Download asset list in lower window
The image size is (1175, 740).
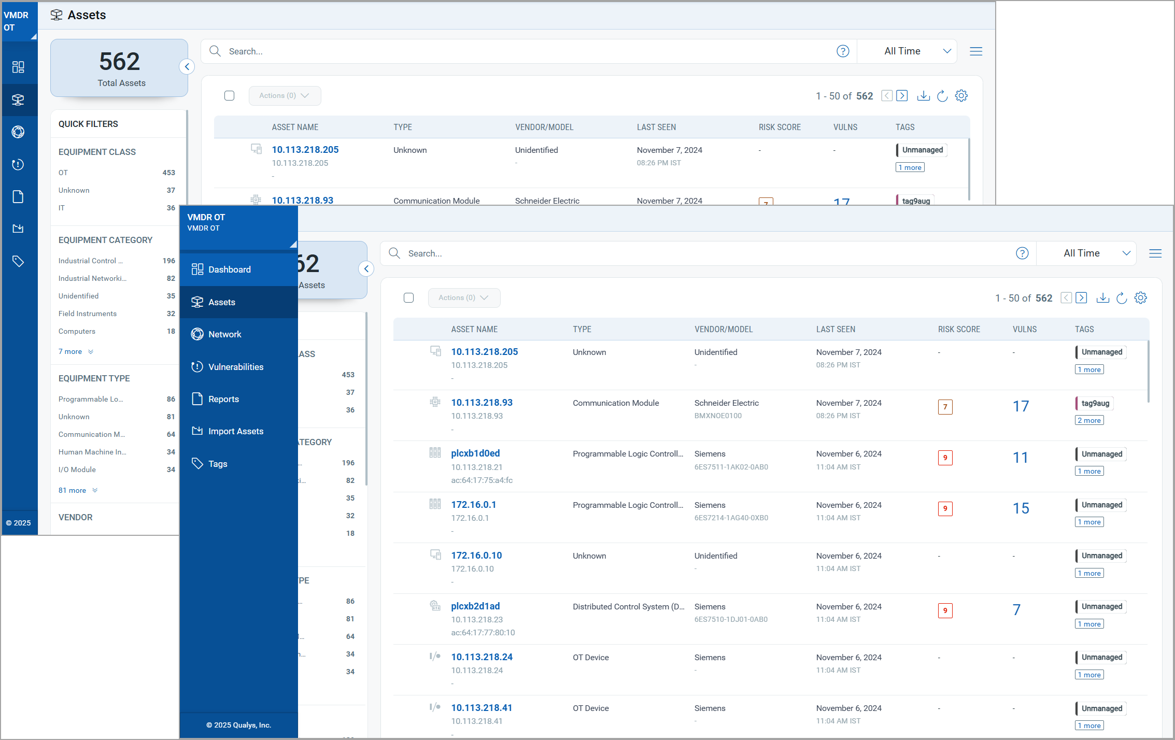pos(1102,298)
